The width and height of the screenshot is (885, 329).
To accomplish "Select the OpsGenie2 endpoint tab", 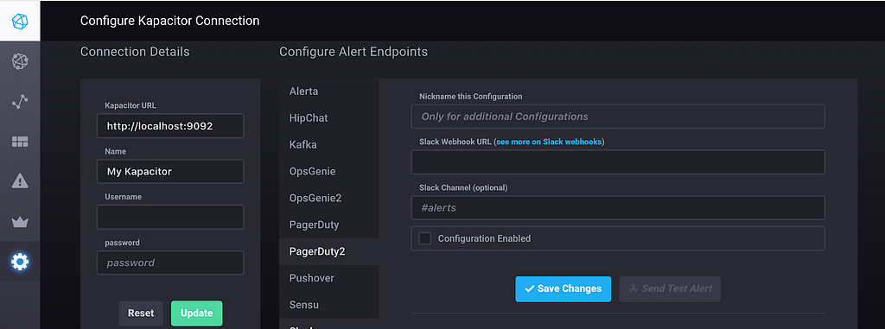I will pos(328,198).
